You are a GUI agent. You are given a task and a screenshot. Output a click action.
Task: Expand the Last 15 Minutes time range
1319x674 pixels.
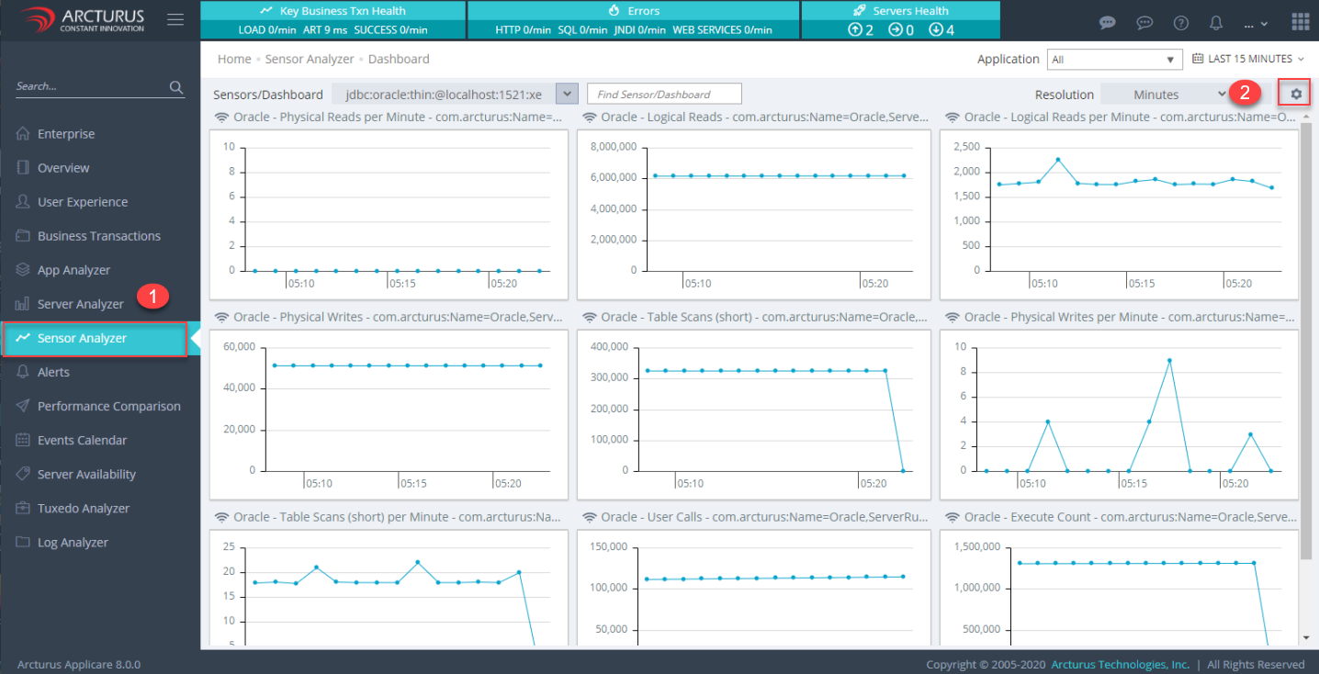click(1249, 59)
